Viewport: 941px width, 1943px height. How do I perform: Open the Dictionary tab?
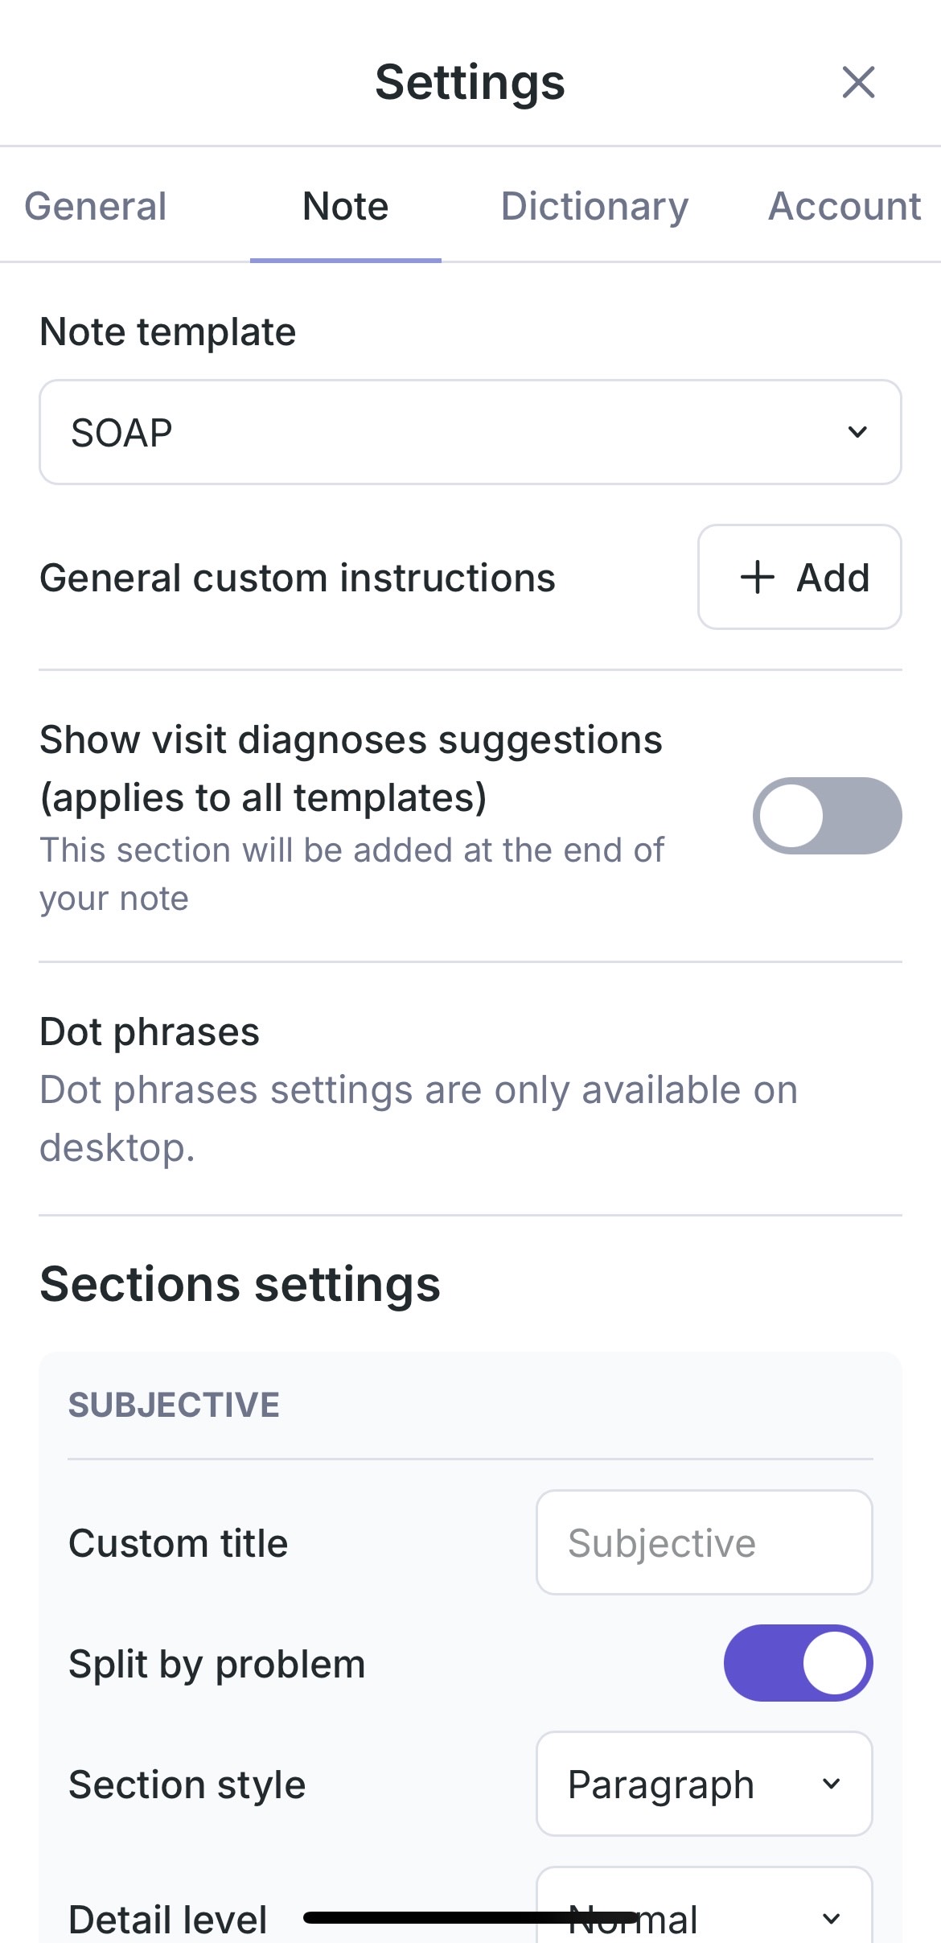(594, 206)
